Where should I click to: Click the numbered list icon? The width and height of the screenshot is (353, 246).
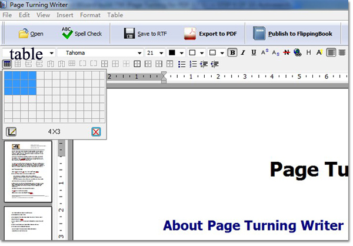click(193, 64)
